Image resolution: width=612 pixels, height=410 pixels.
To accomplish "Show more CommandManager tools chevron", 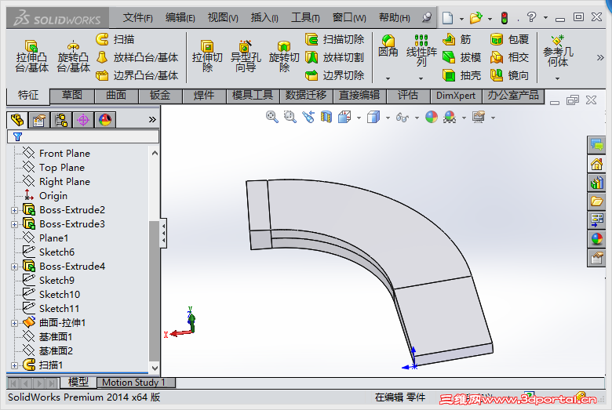I will 600,58.
